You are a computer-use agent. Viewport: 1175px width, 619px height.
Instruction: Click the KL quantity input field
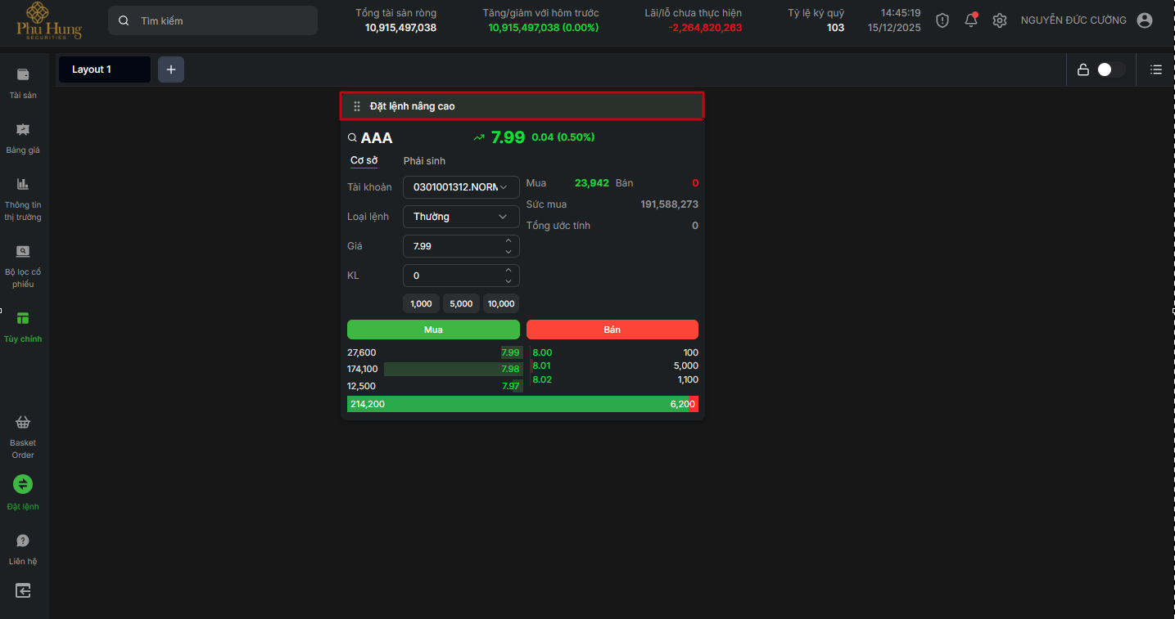pos(450,276)
